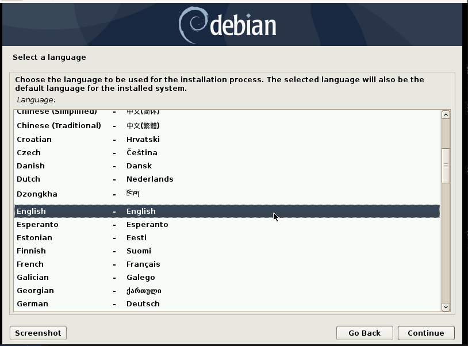The width and height of the screenshot is (468, 346).
Task: Click the native name Deutsch
Action: (143, 303)
